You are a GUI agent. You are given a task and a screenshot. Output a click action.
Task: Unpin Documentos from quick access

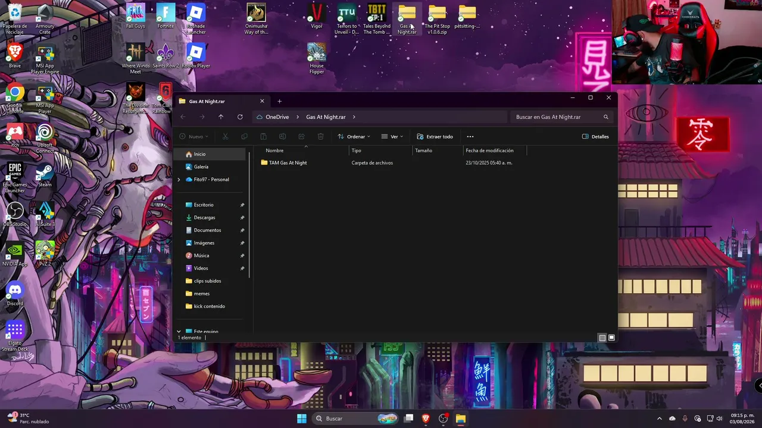click(242, 230)
